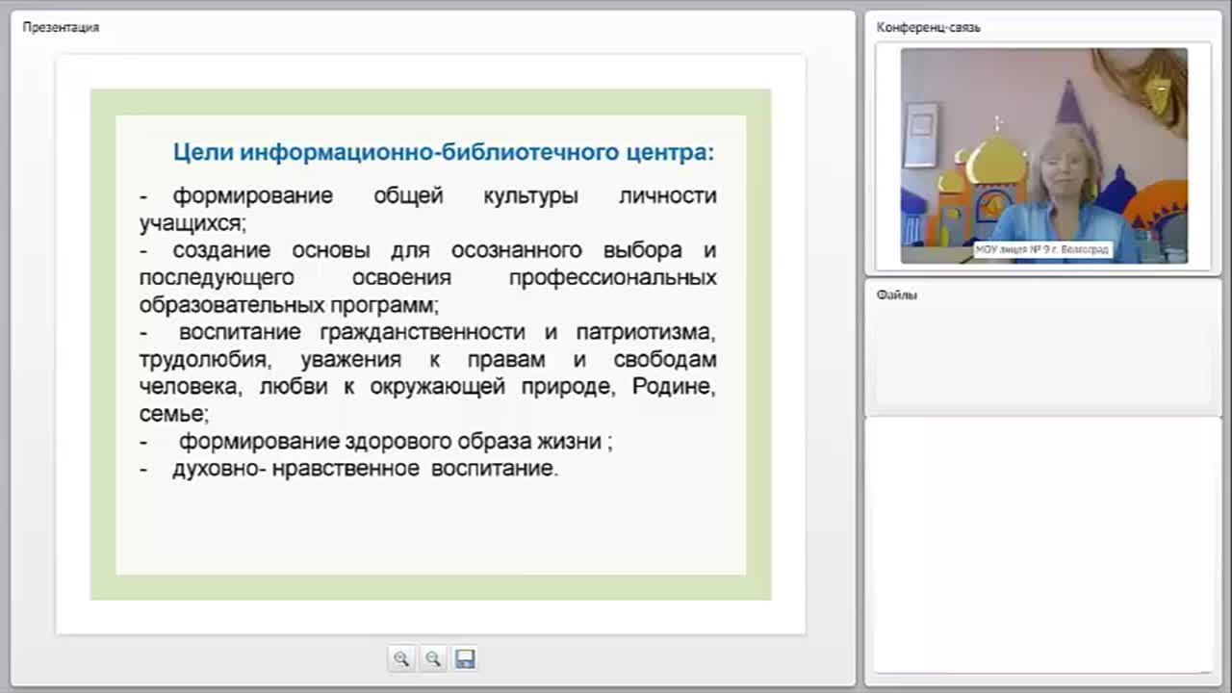Save the presentation with the floppy icon

tap(465, 658)
